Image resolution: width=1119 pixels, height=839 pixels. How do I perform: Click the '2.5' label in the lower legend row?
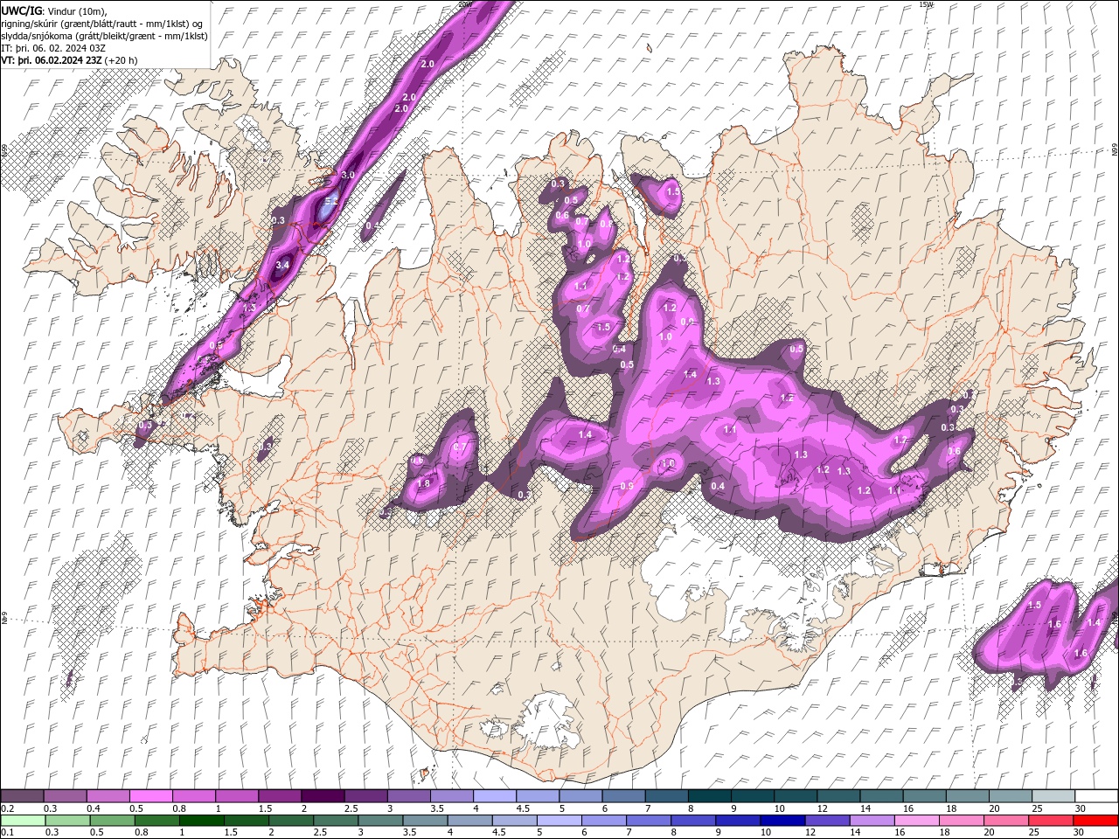(318, 832)
